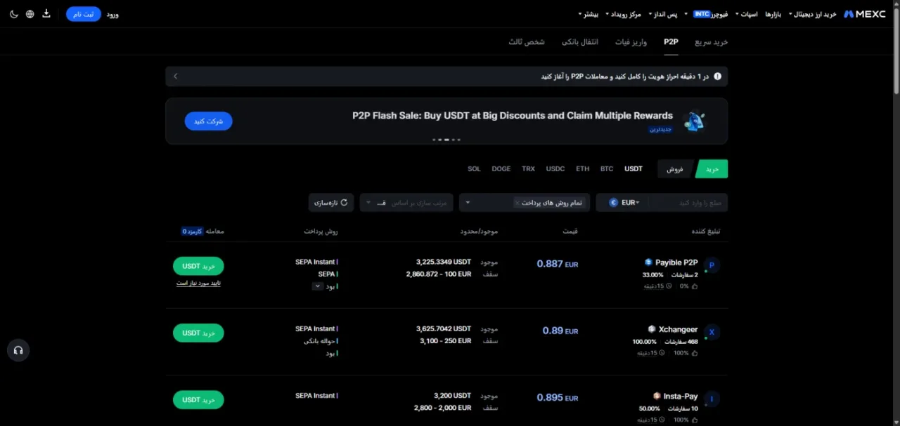Select the TRX coin tab

coord(528,169)
